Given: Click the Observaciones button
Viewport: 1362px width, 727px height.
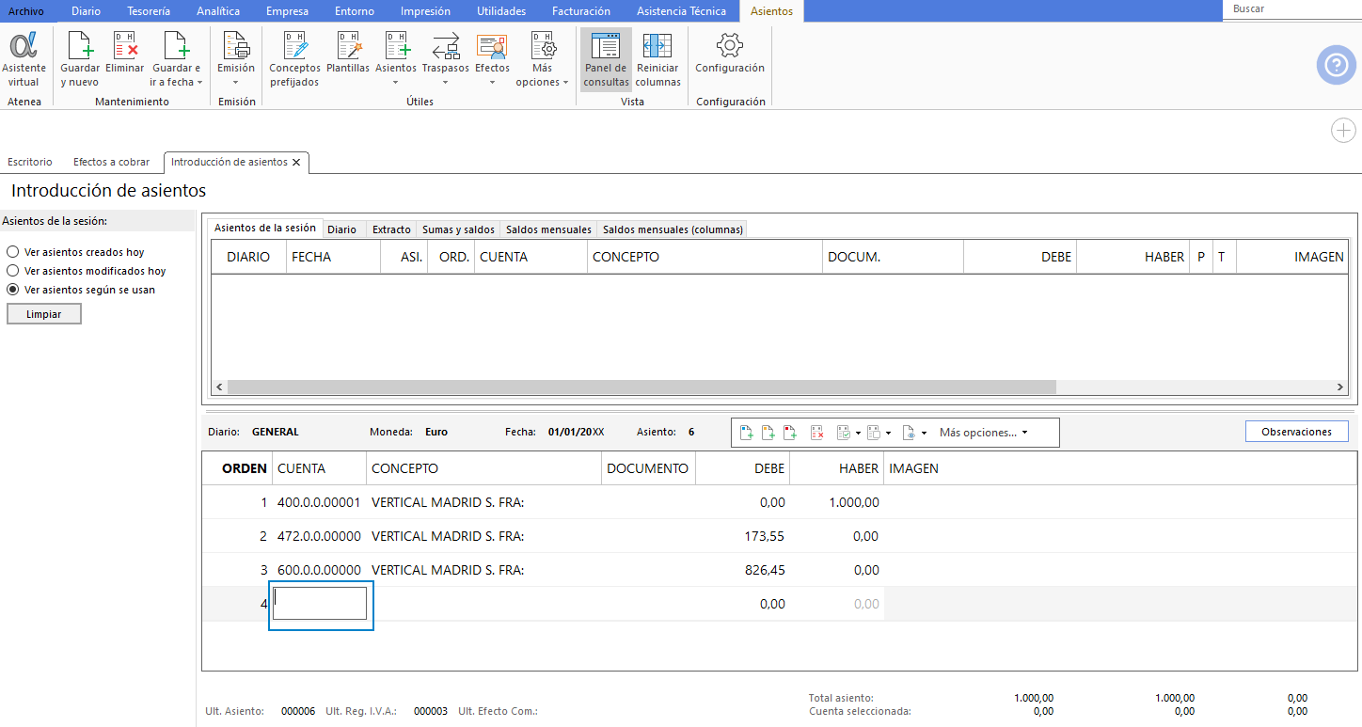Looking at the screenshot, I should pyautogui.click(x=1296, y=432).
